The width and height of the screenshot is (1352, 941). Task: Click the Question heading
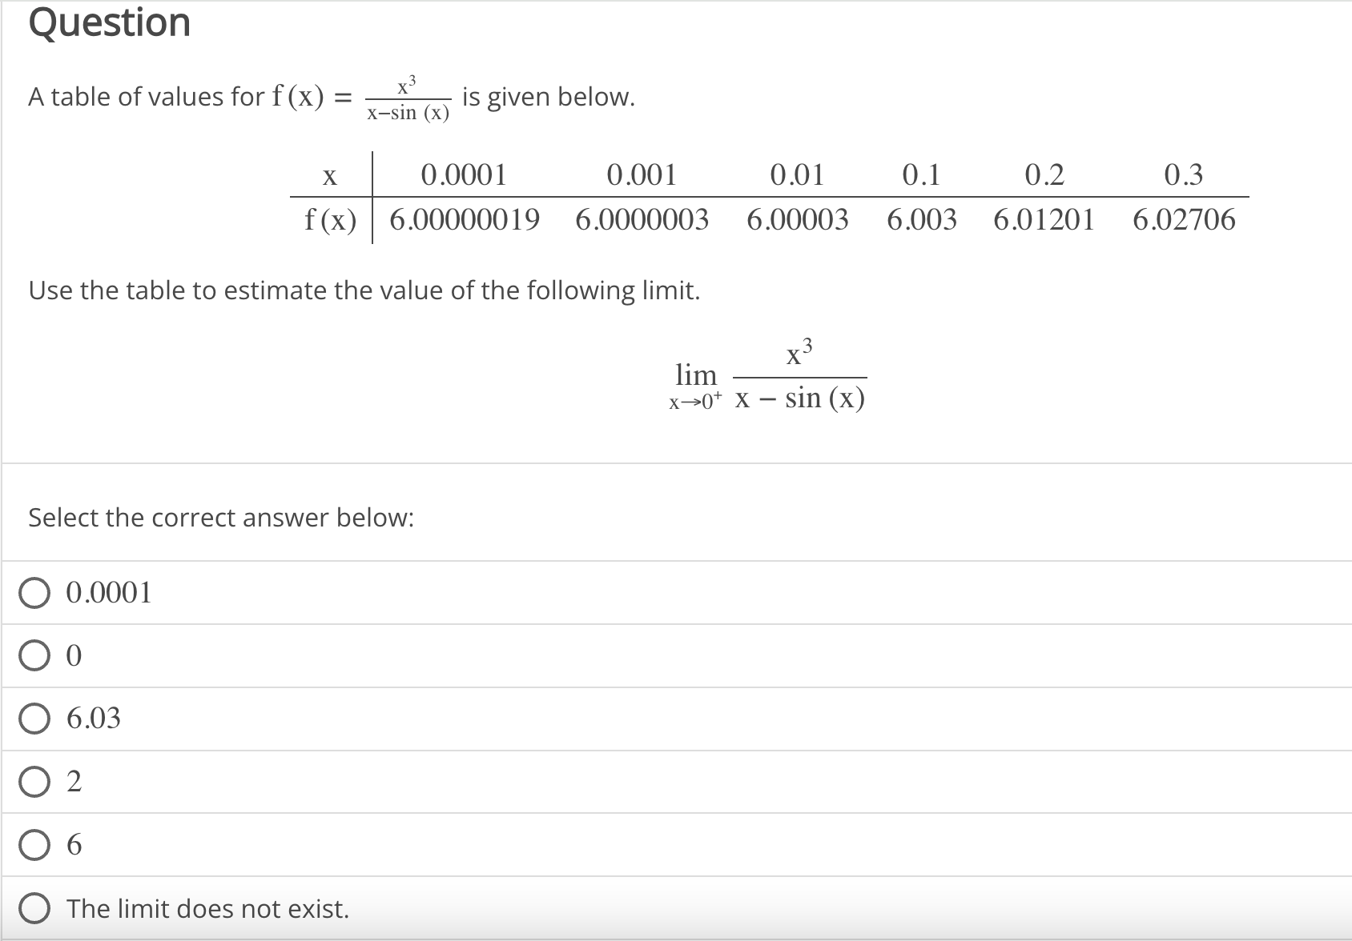[109, 22]
